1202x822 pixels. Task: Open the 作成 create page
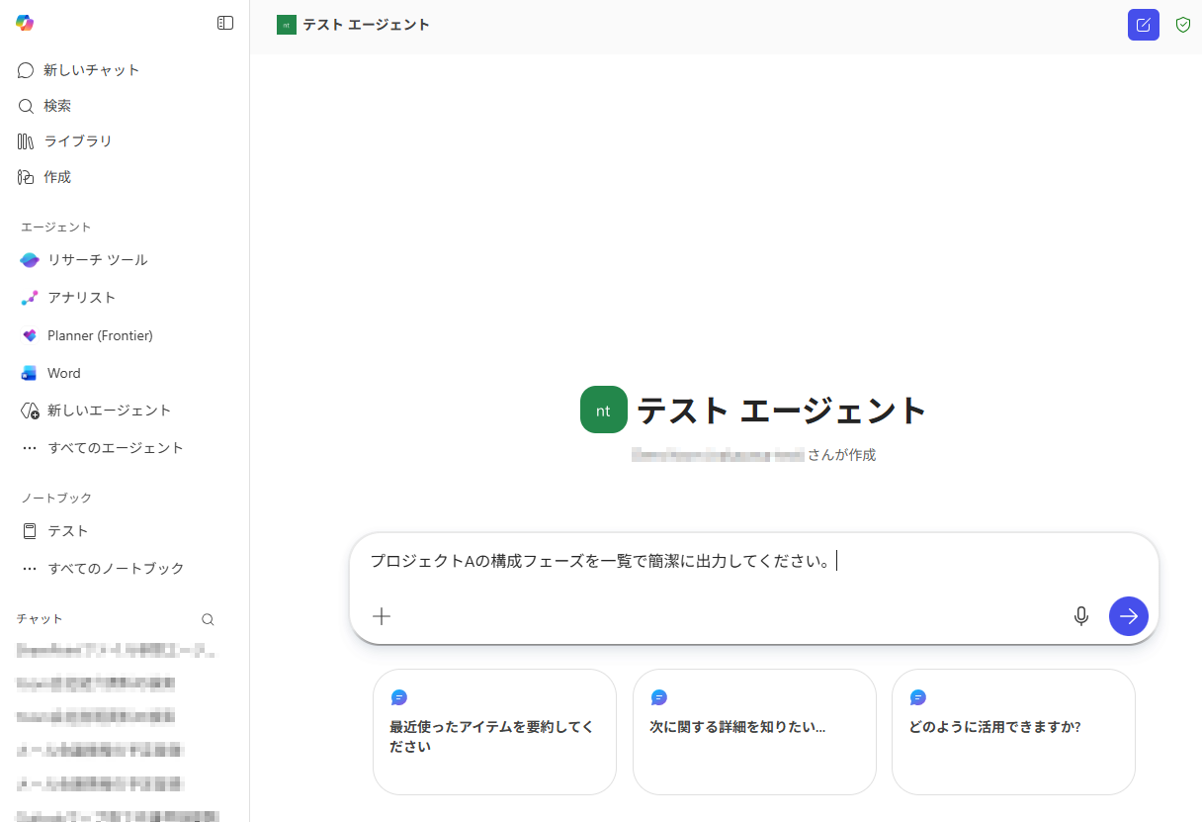coord(57,177)
